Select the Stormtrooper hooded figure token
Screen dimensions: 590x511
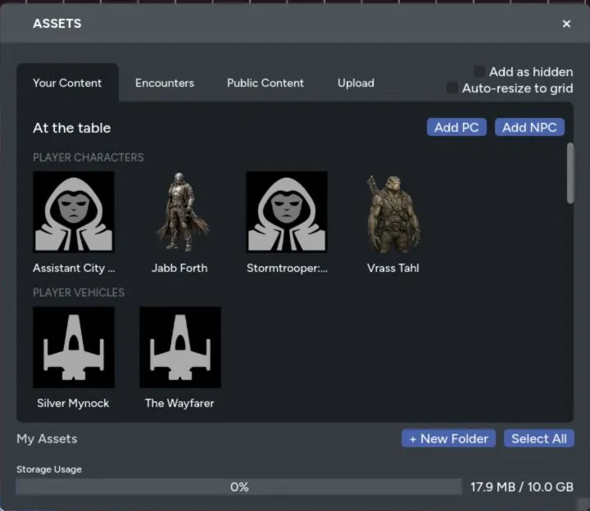(x=287, y=212)
